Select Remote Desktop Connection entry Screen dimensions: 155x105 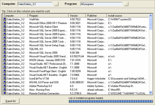click(44, 93)
